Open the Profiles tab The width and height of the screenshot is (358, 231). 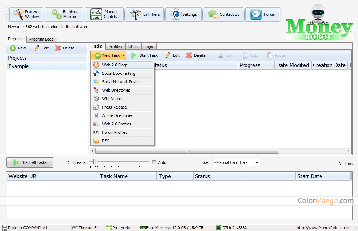tap(115, 47)
